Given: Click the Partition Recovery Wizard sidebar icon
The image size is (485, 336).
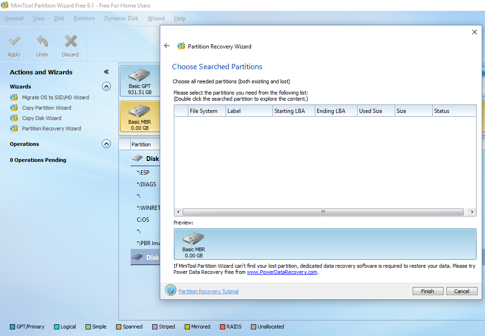Looking at the screenshot, I should [x=14, y=128].
